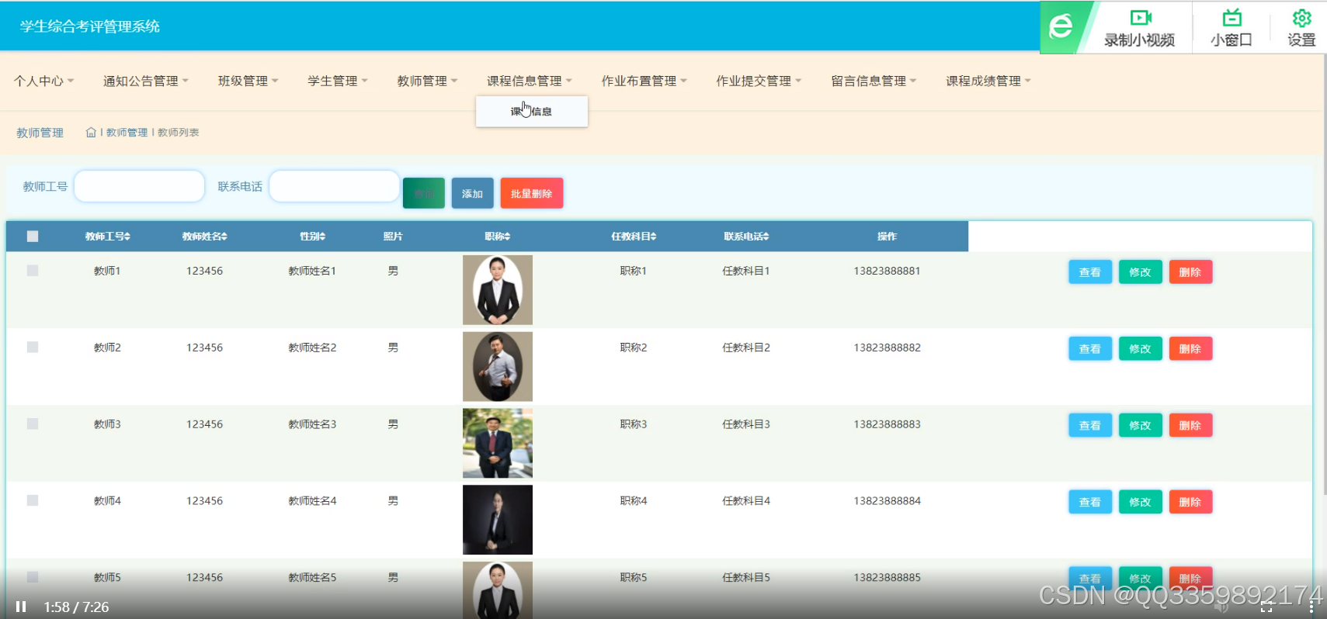Pause the video playback
1327x619 pixels.
coord(21,607)
